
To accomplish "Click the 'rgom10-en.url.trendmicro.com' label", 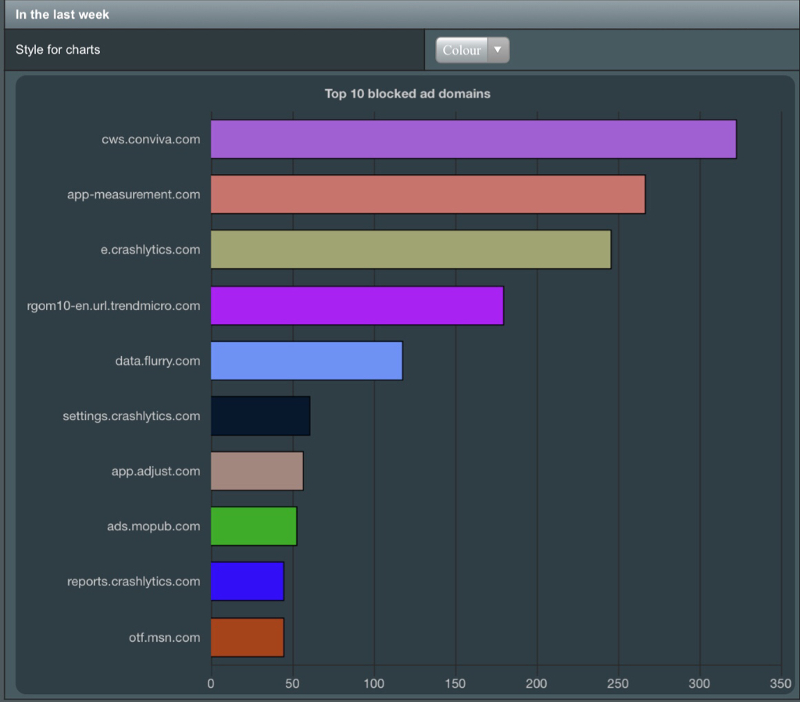I will pyautogui.click(x=113, y=306).
